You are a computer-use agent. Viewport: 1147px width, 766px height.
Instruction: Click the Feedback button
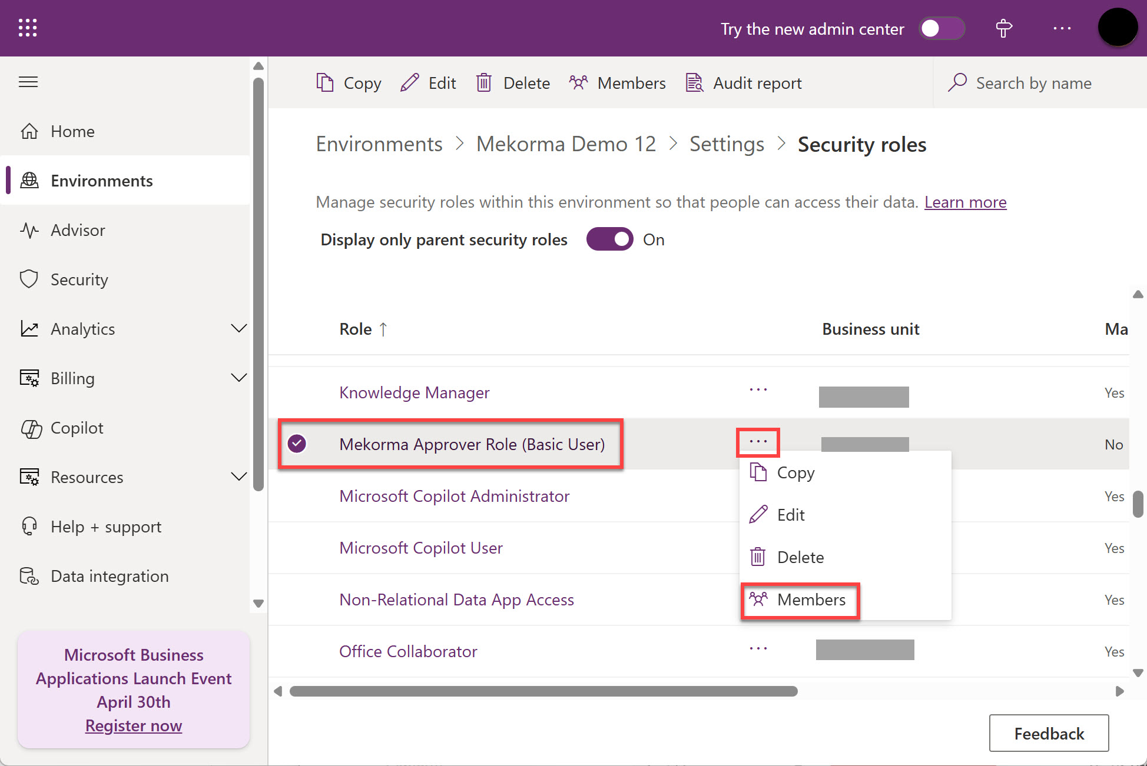coord(1049,733)
